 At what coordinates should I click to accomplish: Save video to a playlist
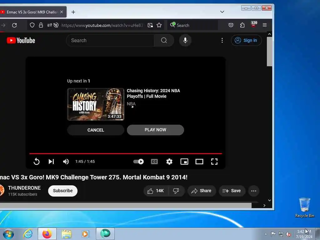(232, 191)
